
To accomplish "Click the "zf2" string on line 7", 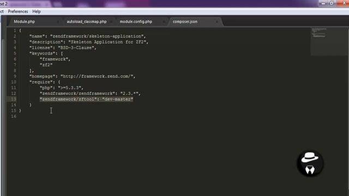I will click(x=46, y=65).
